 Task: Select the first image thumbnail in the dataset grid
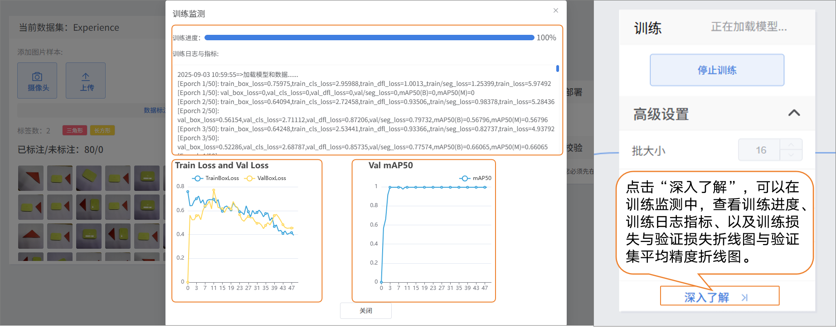pyautogui.click(x=31, y=178)
